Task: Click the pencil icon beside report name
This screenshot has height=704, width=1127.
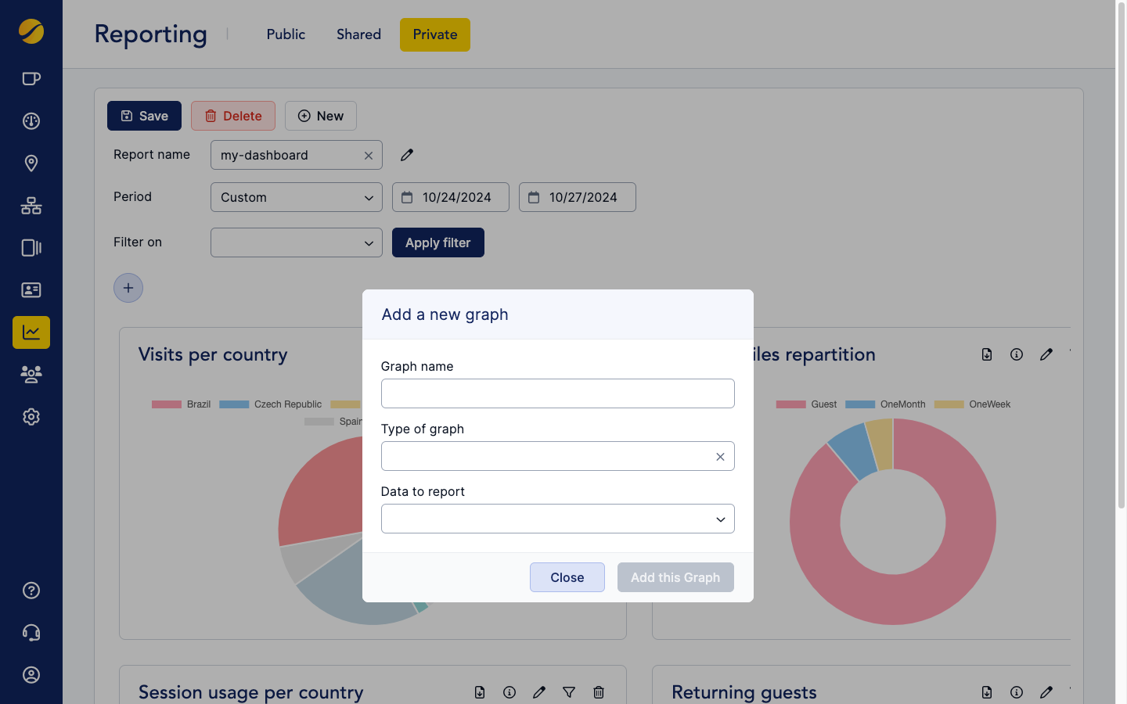Action: click(407, 155)
